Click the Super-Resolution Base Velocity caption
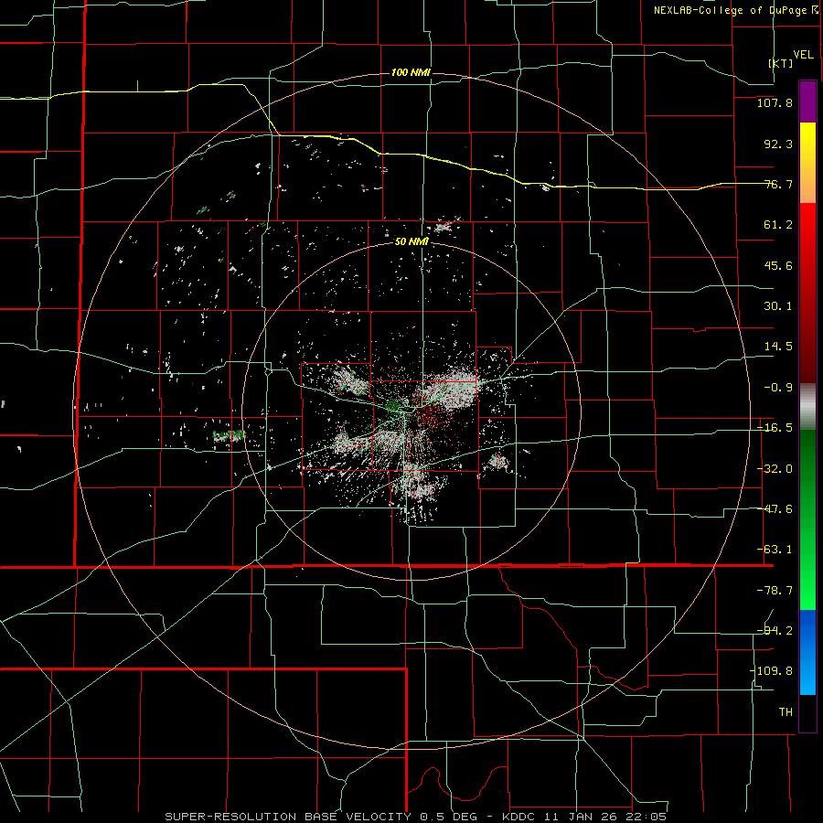The height and width of the screenshot is (823, 823). (416, 817)
